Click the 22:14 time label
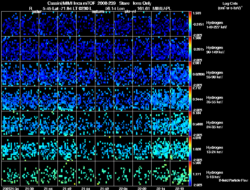 (161, 189)
